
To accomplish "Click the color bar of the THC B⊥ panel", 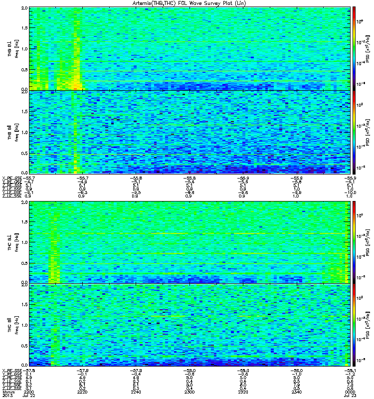I will pyautogui.click(x=354, y=242).
